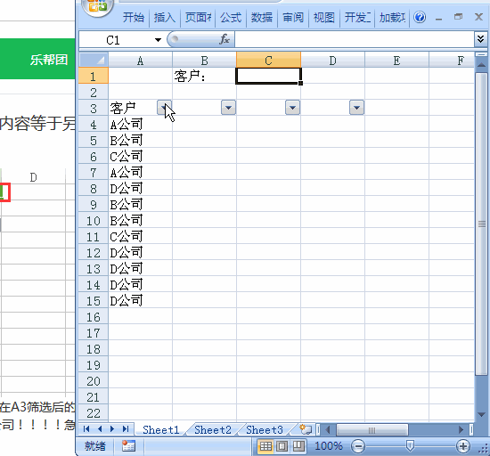Open the 审阅 ribbon tab
Screen dimensions: 490x456
coord(293,18)
